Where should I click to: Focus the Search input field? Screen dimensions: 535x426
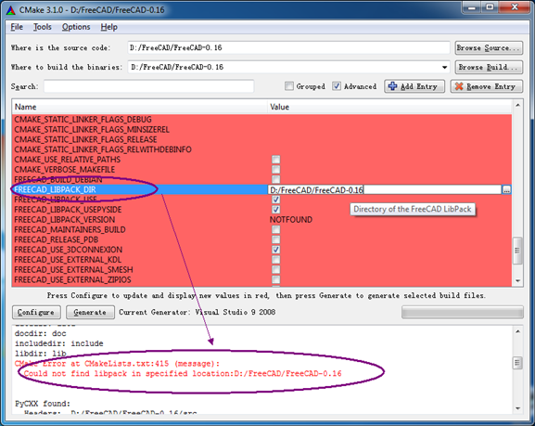148,86
